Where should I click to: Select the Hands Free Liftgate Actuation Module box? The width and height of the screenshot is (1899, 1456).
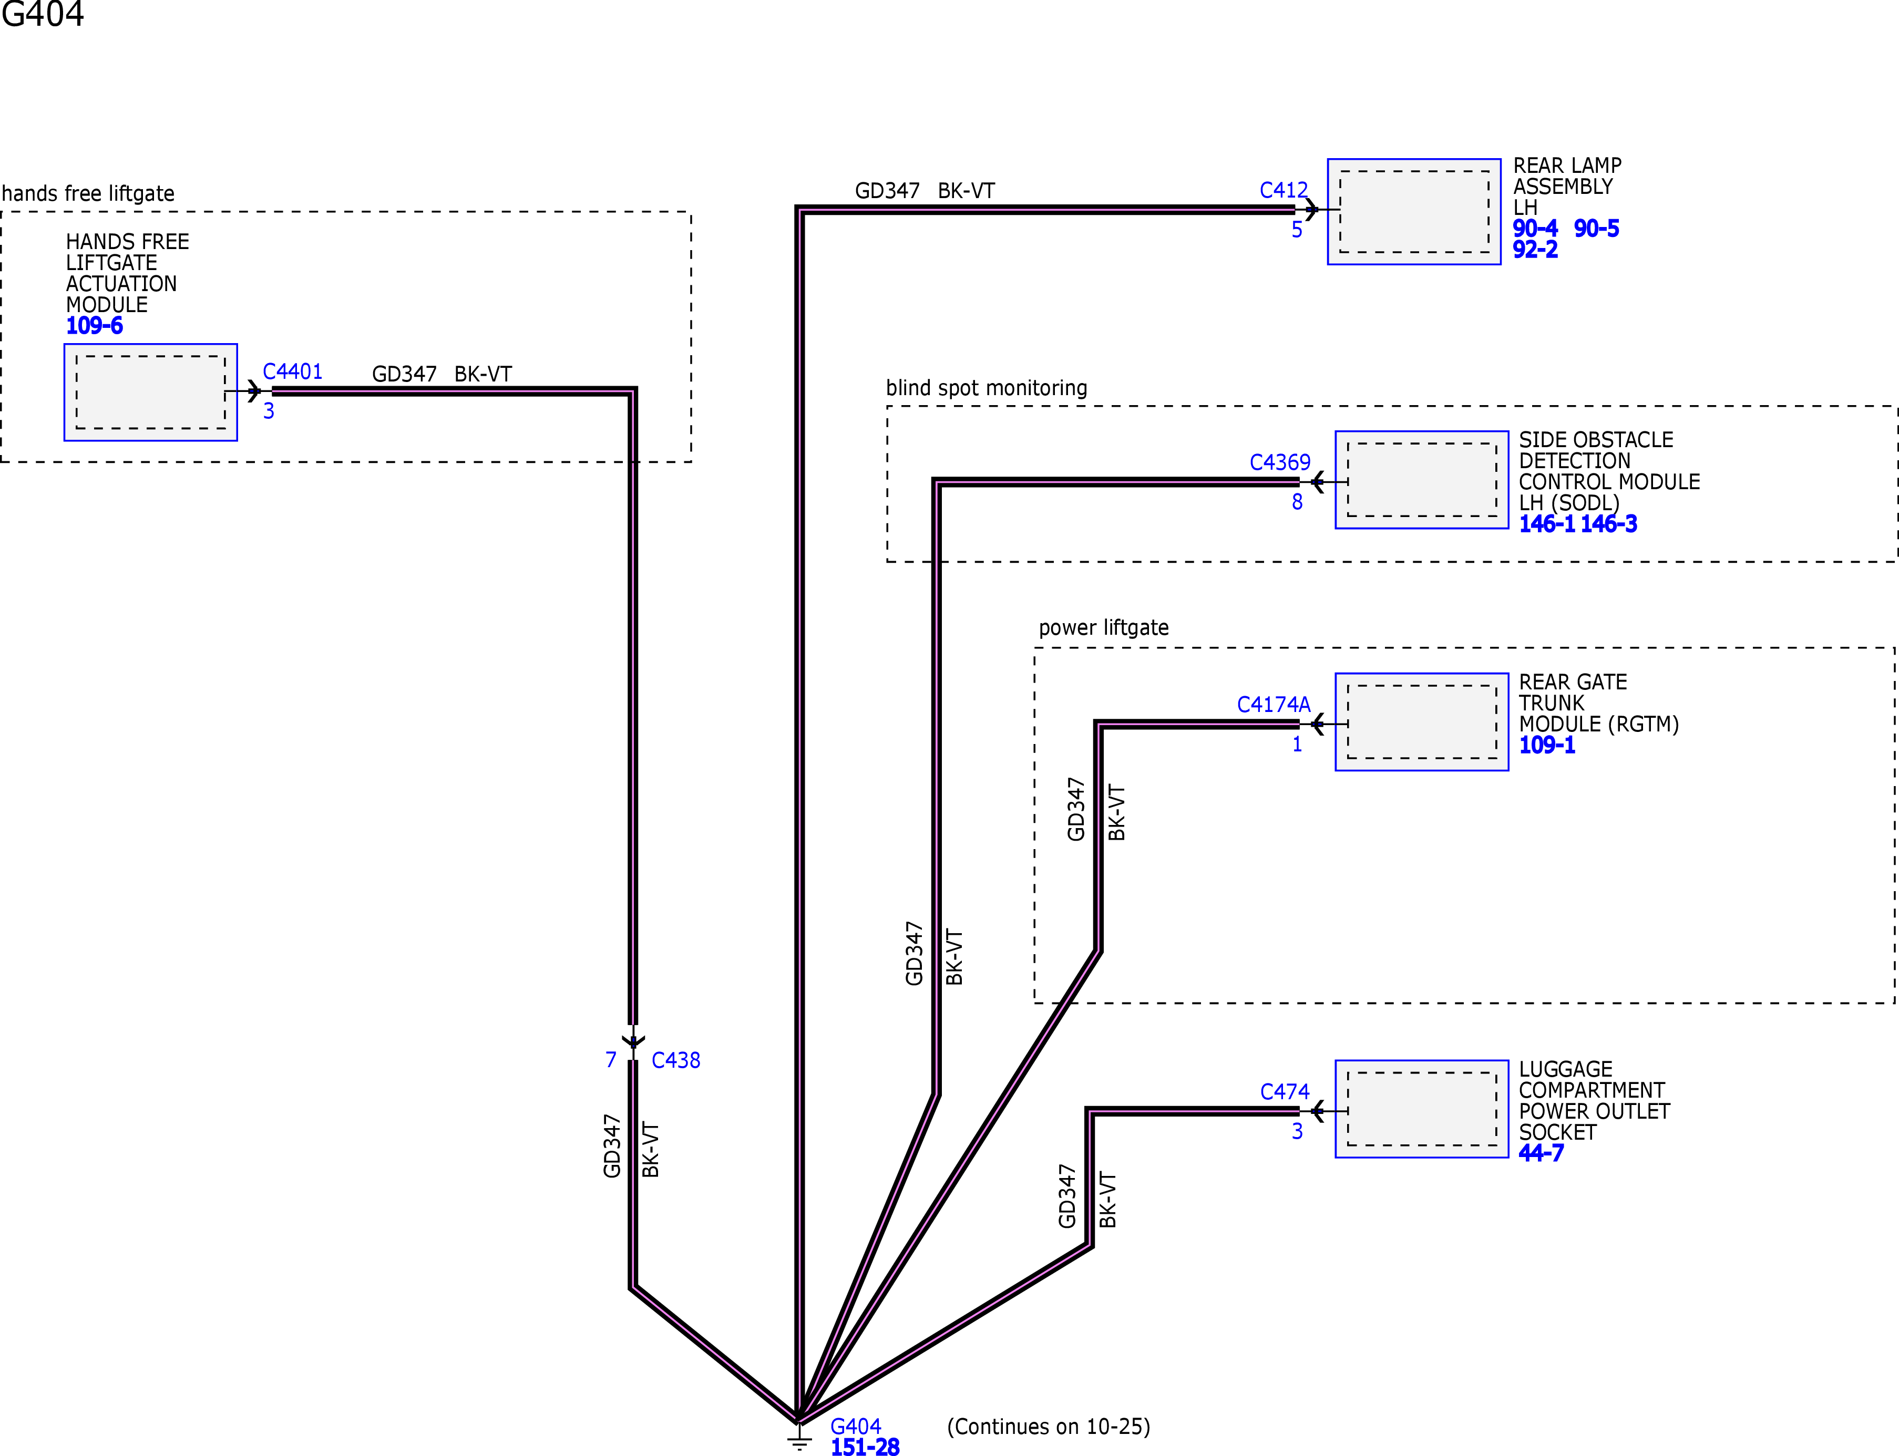tap(151, 393)
